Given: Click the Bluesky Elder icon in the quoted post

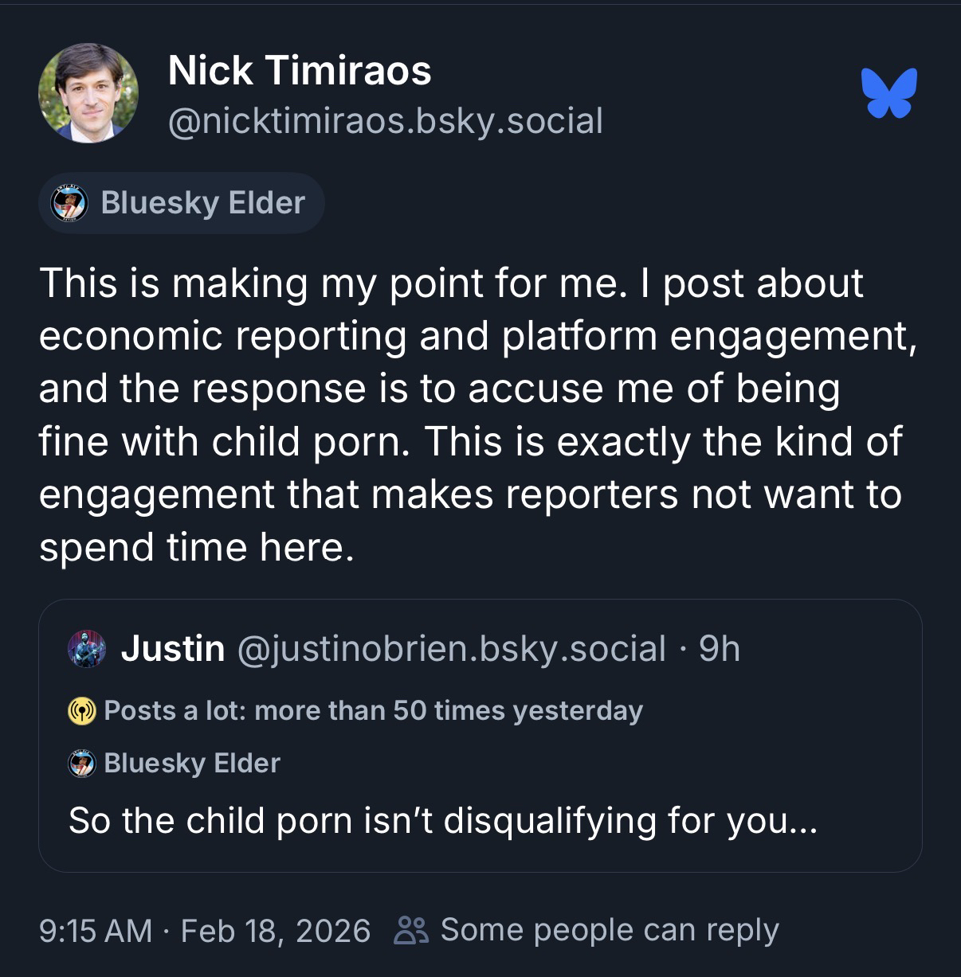Looking at the screenshot, I should [x=82, y=764].
